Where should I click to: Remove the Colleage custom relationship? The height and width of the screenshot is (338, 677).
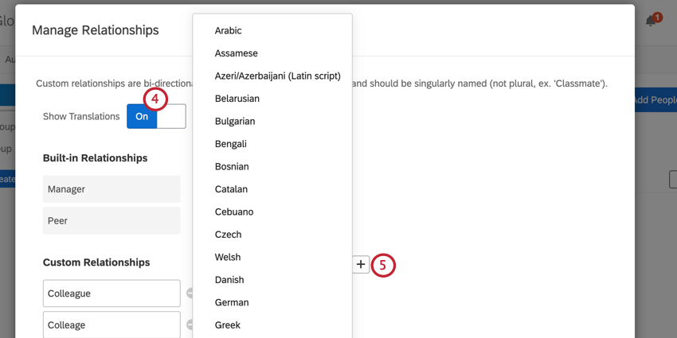pyautogui.click(x=190, y=324)
